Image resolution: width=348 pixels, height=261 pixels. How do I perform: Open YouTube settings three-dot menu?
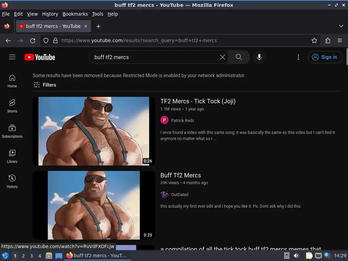[x=298, y=57]
